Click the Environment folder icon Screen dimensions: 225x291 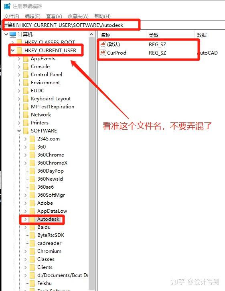click(x=26, y=83)
